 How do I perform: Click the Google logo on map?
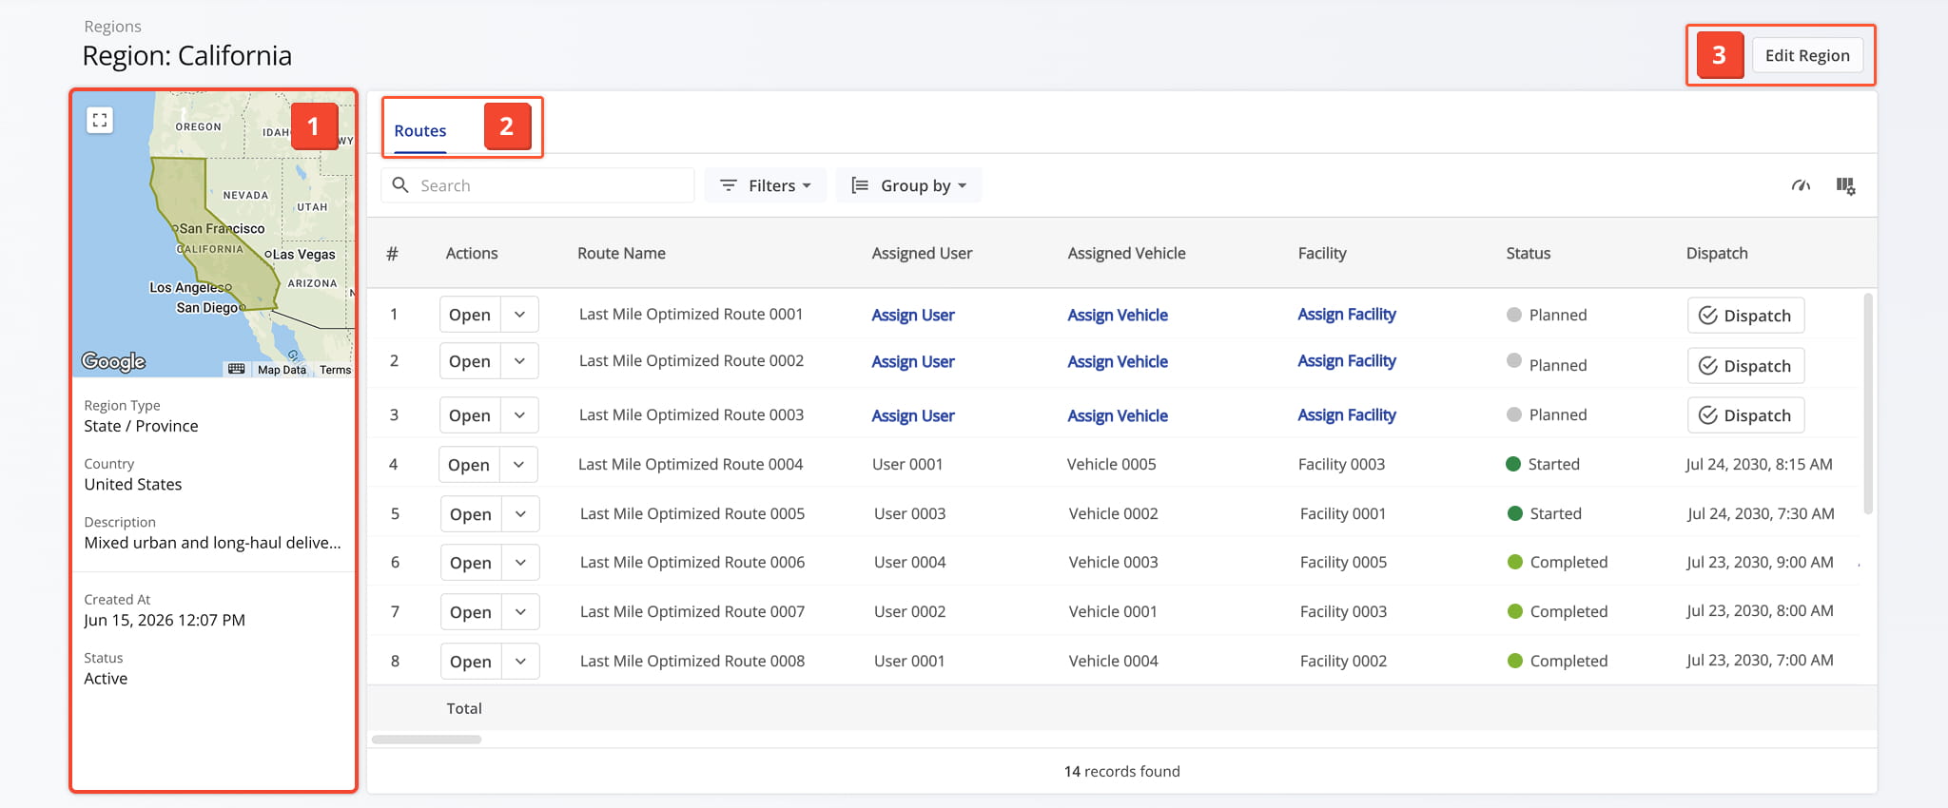113,361
